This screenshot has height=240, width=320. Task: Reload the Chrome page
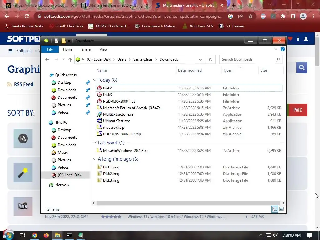(27, 16)
